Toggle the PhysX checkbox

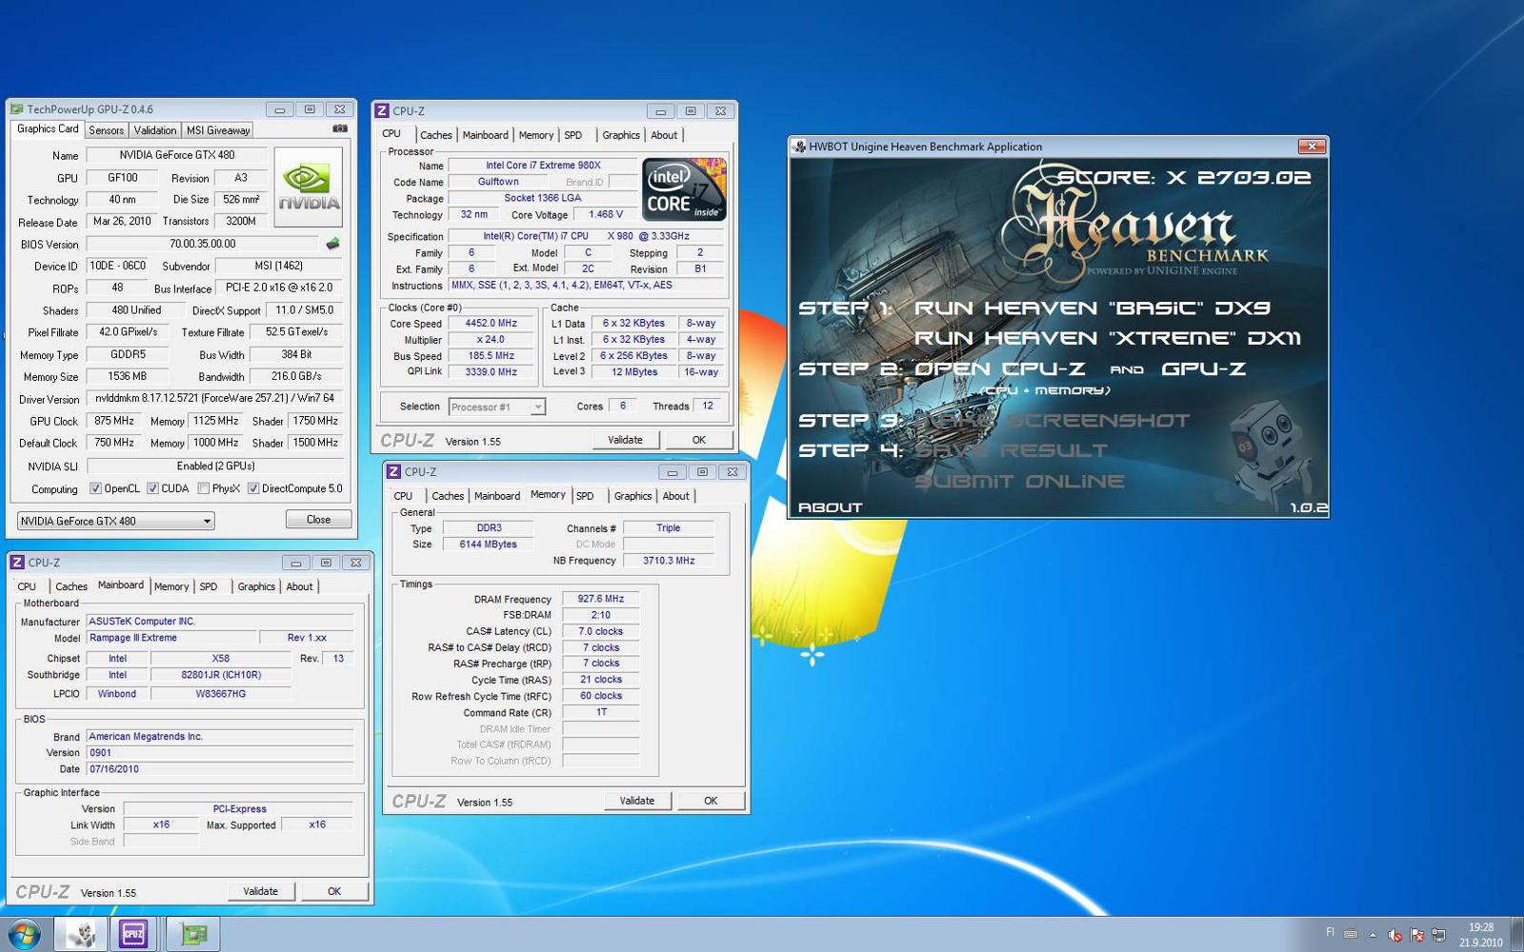(203, 488)
